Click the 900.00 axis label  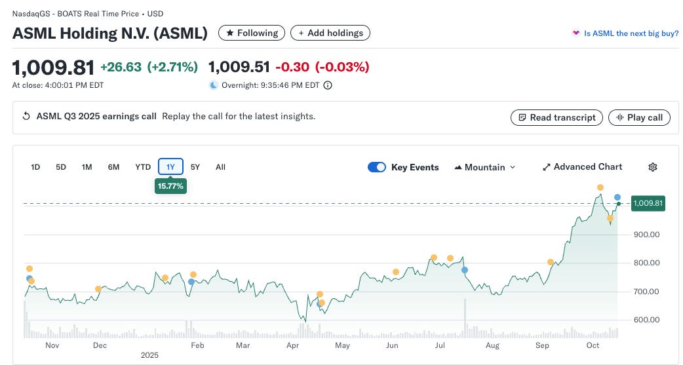(x=647, y=235)
